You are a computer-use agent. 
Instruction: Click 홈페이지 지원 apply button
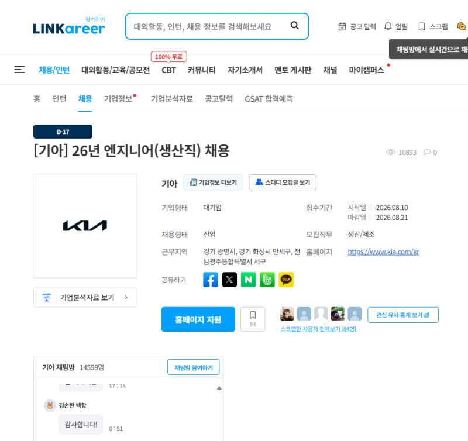coord(198,319)
